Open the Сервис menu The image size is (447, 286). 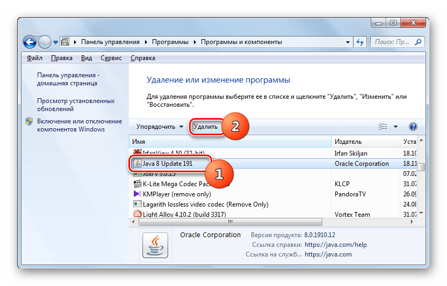coord(112,58)
